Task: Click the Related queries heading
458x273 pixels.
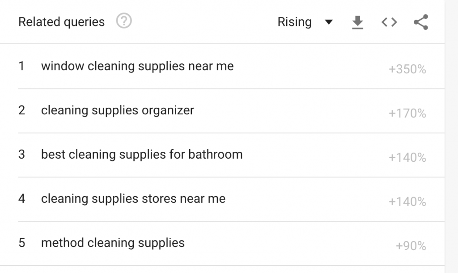Action: tap(61, 22)
